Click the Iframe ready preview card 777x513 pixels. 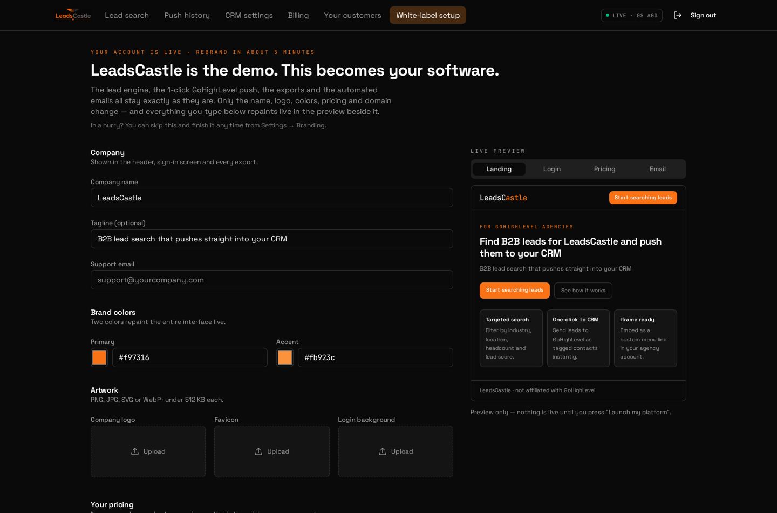click(x=645, y=339)
